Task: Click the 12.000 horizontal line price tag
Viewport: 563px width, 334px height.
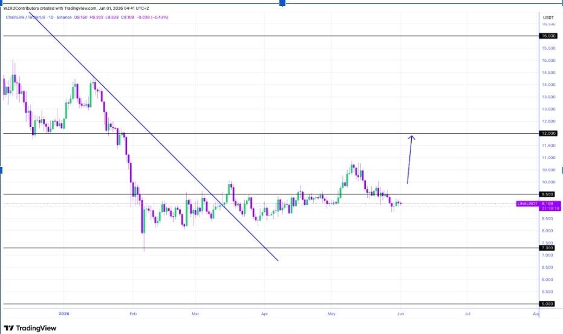Action: 548,133
